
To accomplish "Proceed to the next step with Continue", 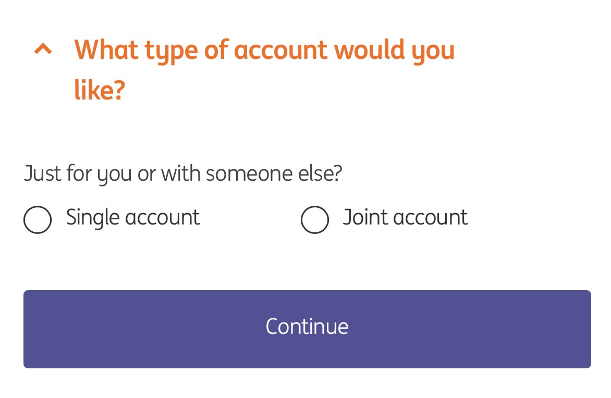I will coord(307,329).
